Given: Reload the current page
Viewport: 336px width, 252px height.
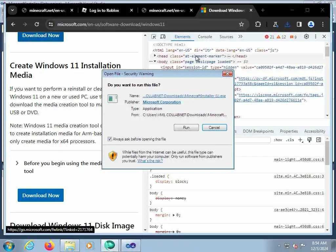Looking at the screenshot, I should pos(37,24).
